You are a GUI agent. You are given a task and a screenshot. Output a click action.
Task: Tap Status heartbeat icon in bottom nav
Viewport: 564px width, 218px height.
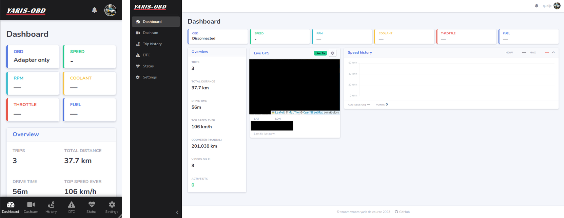(92, 204)
